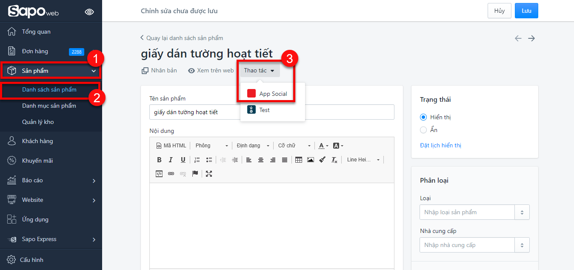Open Danh mục sản phẩm submenu item
The width and height of the screenshot is (574, 270).
pos(49,106)
